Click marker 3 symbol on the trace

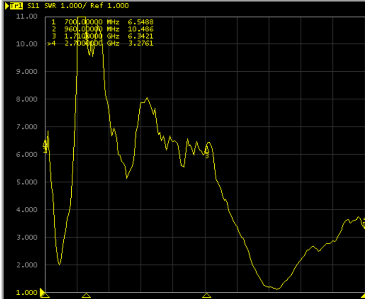pyautogui.click(x=207, y=152)
